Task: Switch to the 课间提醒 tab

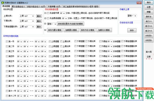Action: point(6,6)
